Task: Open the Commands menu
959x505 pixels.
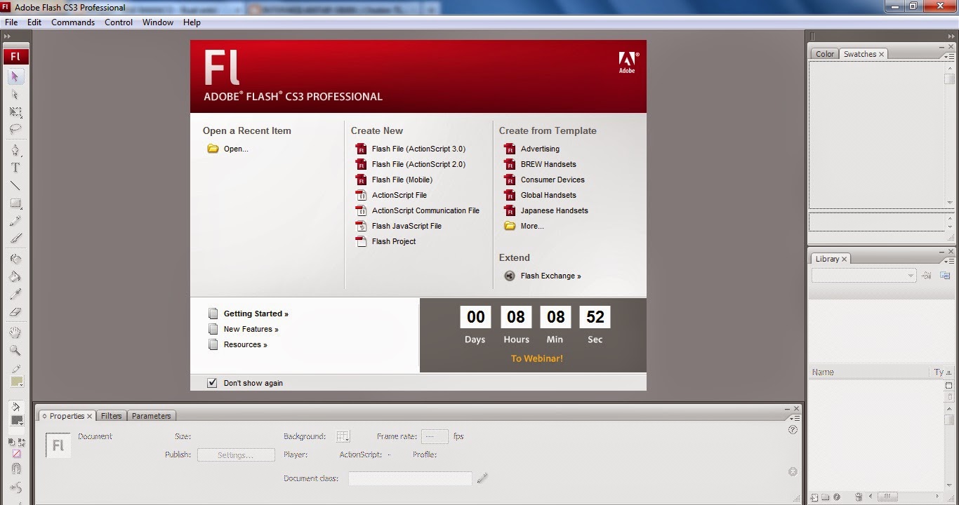Action: pos(73,22)
